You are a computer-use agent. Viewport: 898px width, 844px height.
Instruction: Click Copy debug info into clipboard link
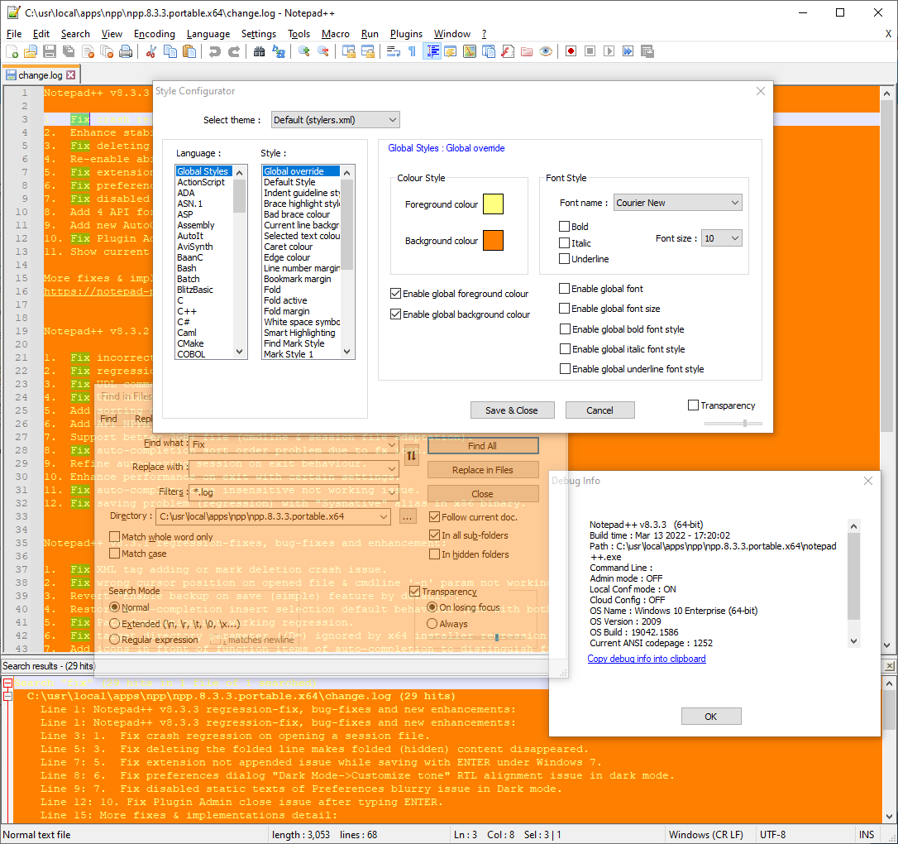pos(646,659)
